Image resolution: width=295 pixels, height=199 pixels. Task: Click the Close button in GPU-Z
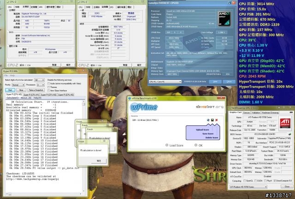click(287, 187)
